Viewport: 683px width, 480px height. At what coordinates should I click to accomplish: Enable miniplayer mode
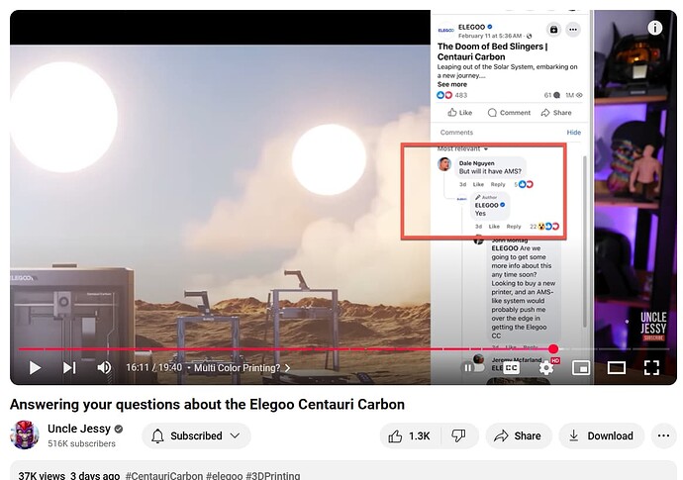581,367
